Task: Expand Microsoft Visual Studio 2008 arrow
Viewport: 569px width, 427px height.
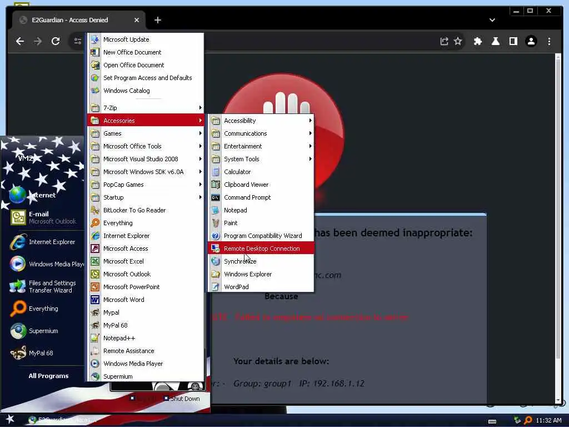Action: [x=200, y=158]
